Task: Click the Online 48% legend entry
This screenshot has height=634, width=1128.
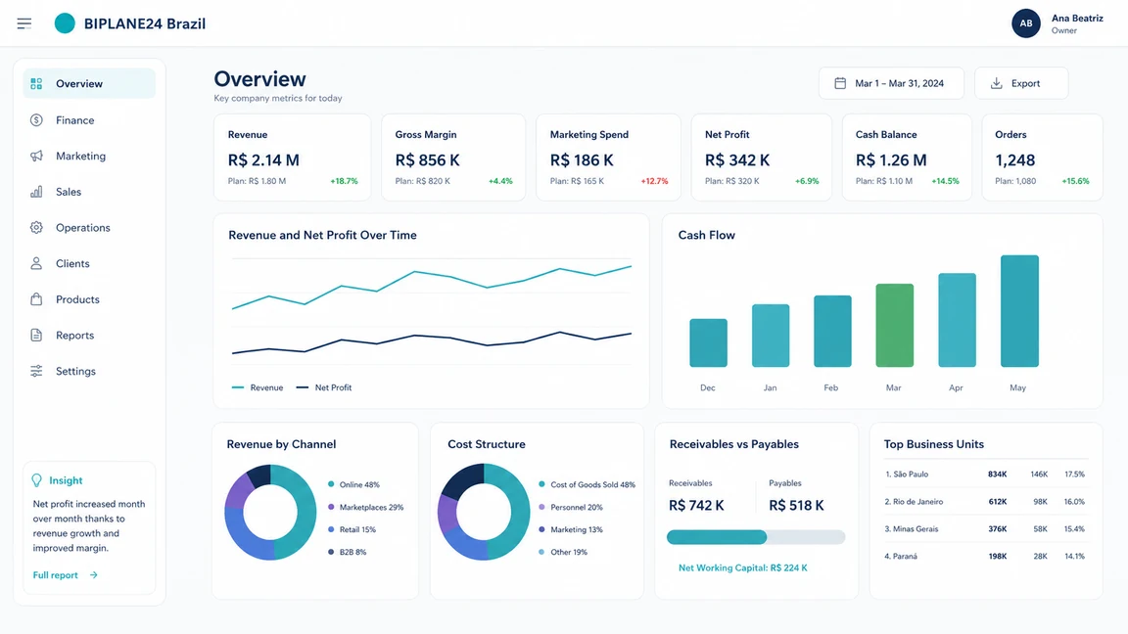Action: coord(353,484)
